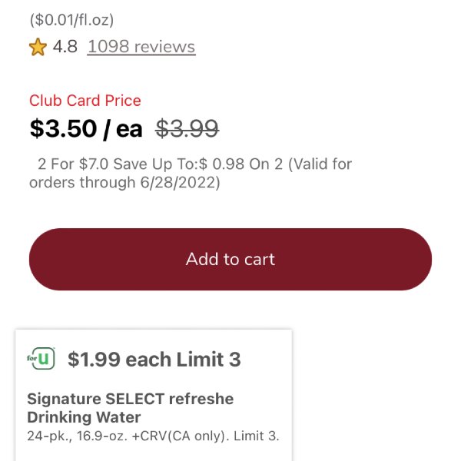This screenshot has height=461, width=461.
Task: Click the crossed-out $3.99 original price
Action: (187, 128)
